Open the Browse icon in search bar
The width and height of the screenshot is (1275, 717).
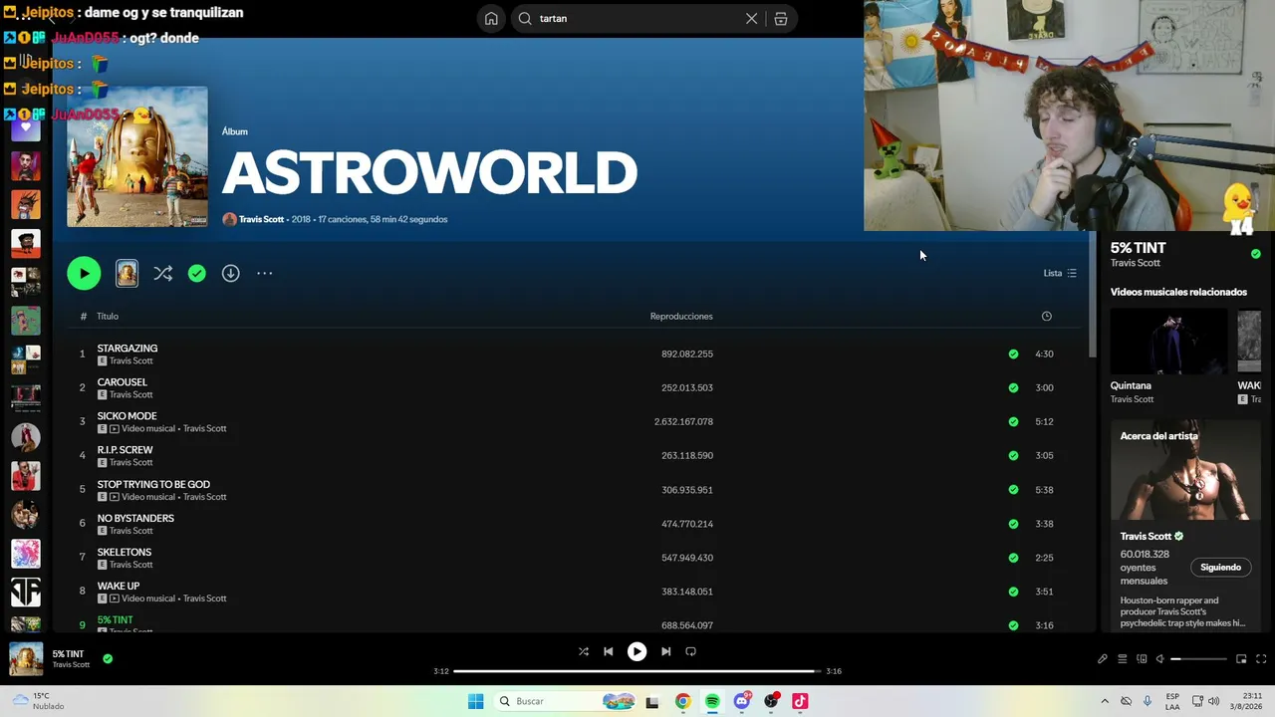[x=781, y=19]
